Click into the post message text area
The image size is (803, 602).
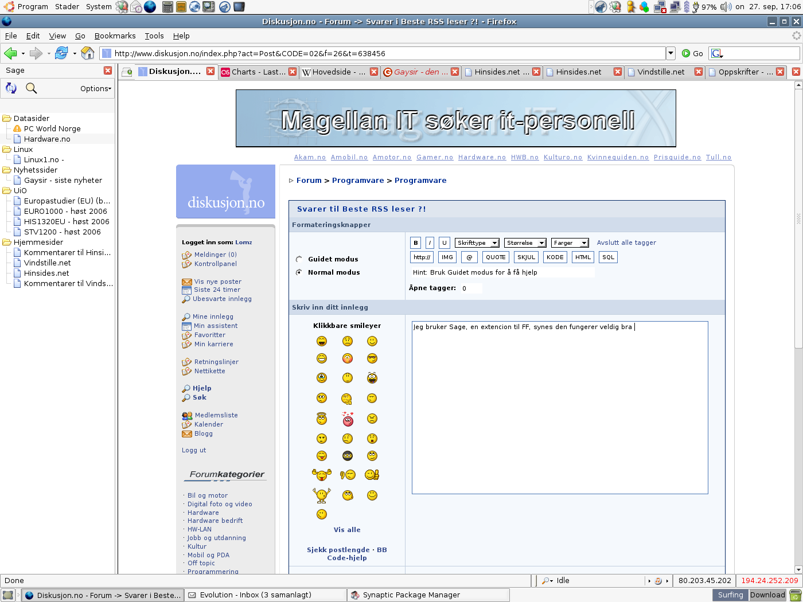(560, 407)
